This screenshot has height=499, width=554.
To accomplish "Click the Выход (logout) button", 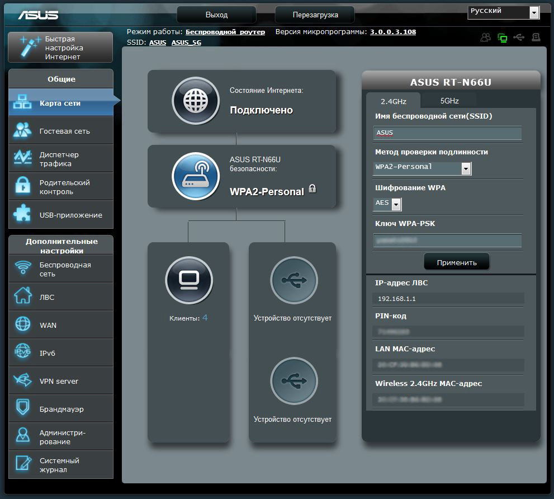I will tap(216, 15).
